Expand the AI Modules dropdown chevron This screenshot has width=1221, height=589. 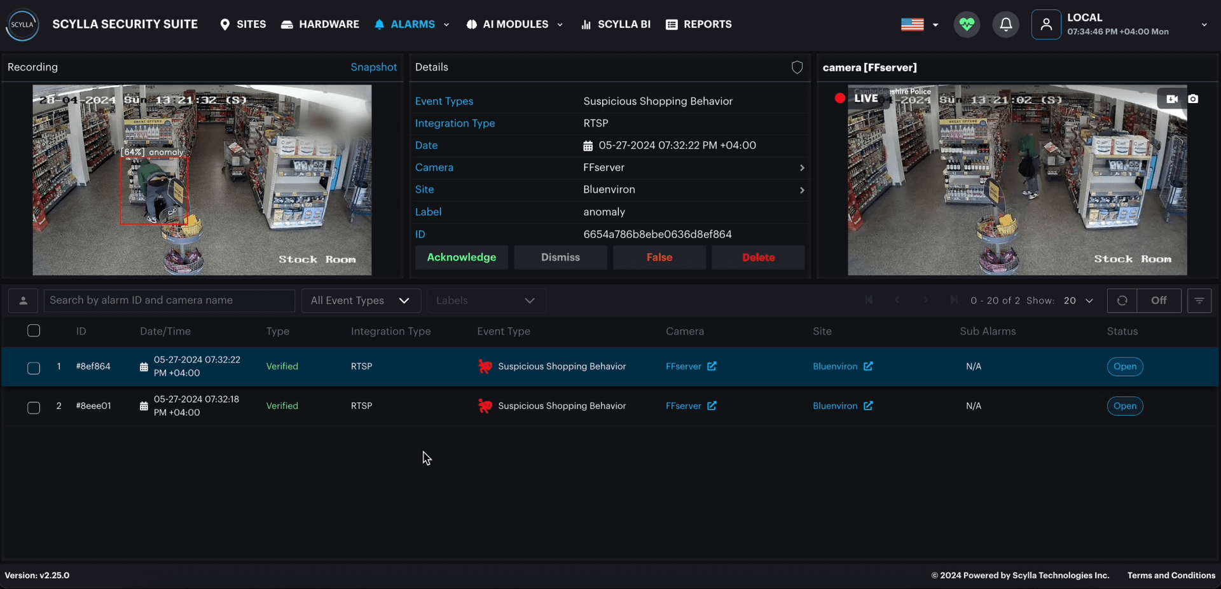pos(560,25)
